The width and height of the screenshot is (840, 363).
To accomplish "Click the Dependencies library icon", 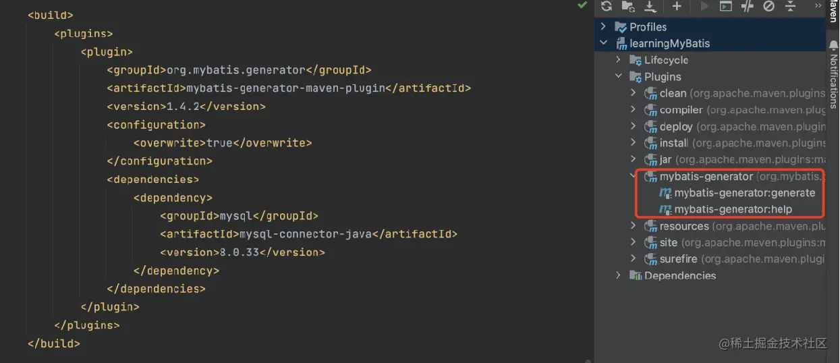I will [x=636, y=275].
